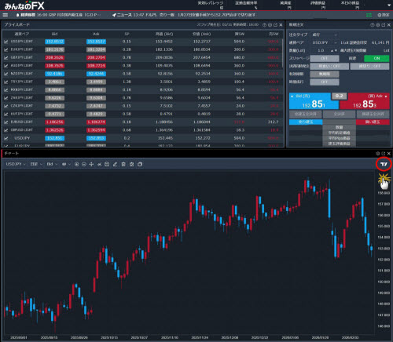
Task: Click the trash icon to delete chart drawings
Action: pos(123,164)
